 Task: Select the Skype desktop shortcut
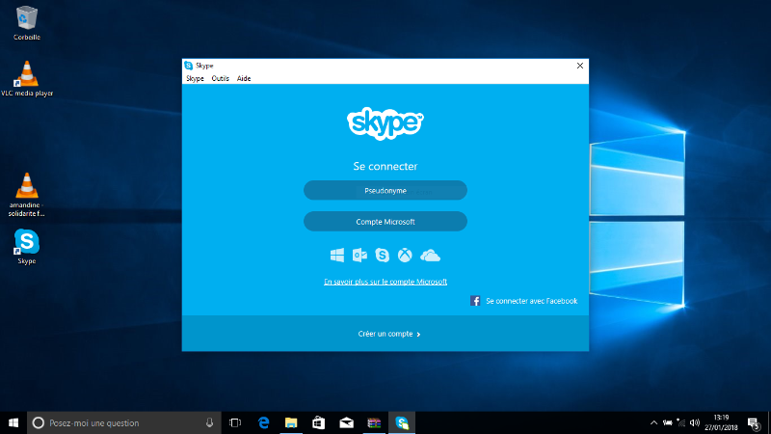(27, 247)
